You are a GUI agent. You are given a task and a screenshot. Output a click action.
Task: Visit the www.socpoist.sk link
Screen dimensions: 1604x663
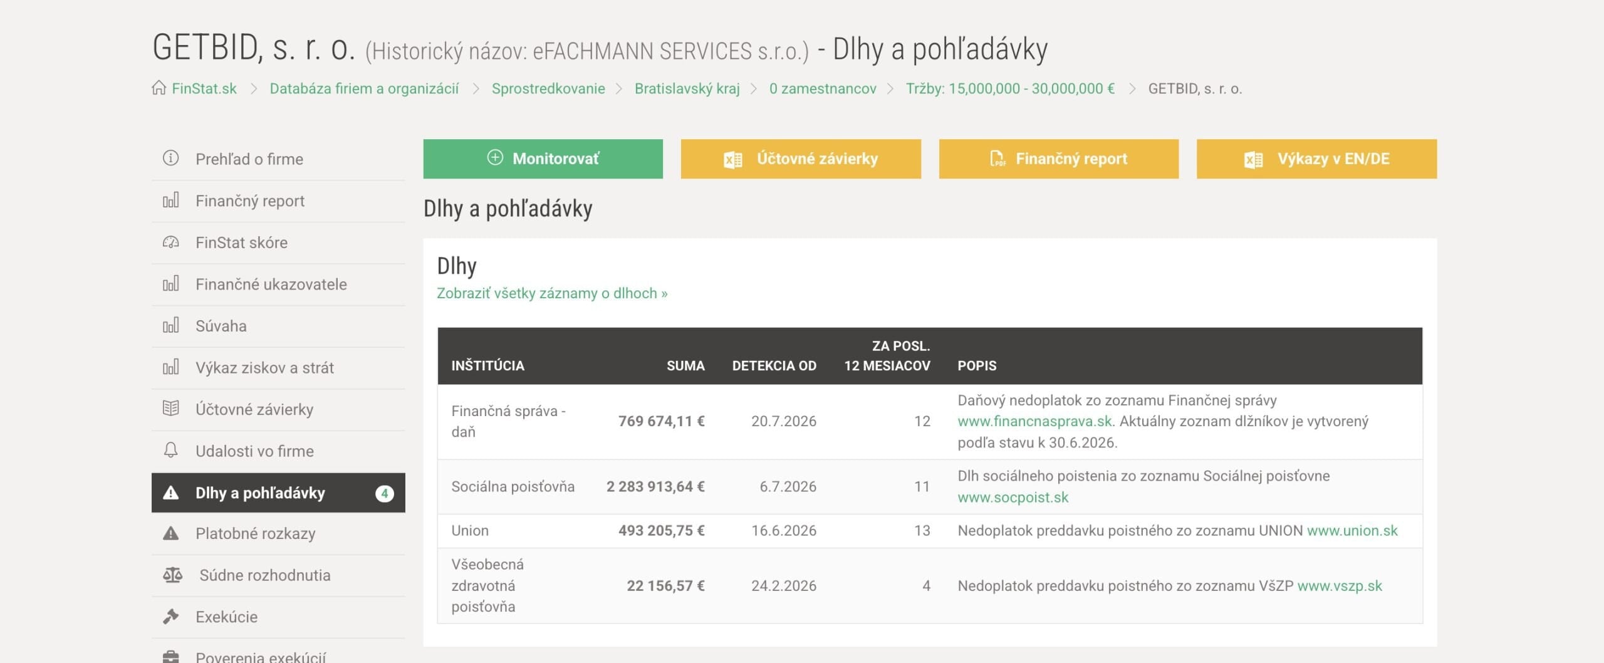pos(1013,497)
